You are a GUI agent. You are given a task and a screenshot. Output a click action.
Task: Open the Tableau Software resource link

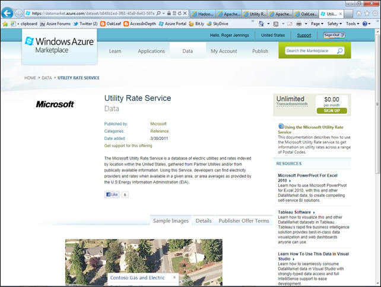294,212
